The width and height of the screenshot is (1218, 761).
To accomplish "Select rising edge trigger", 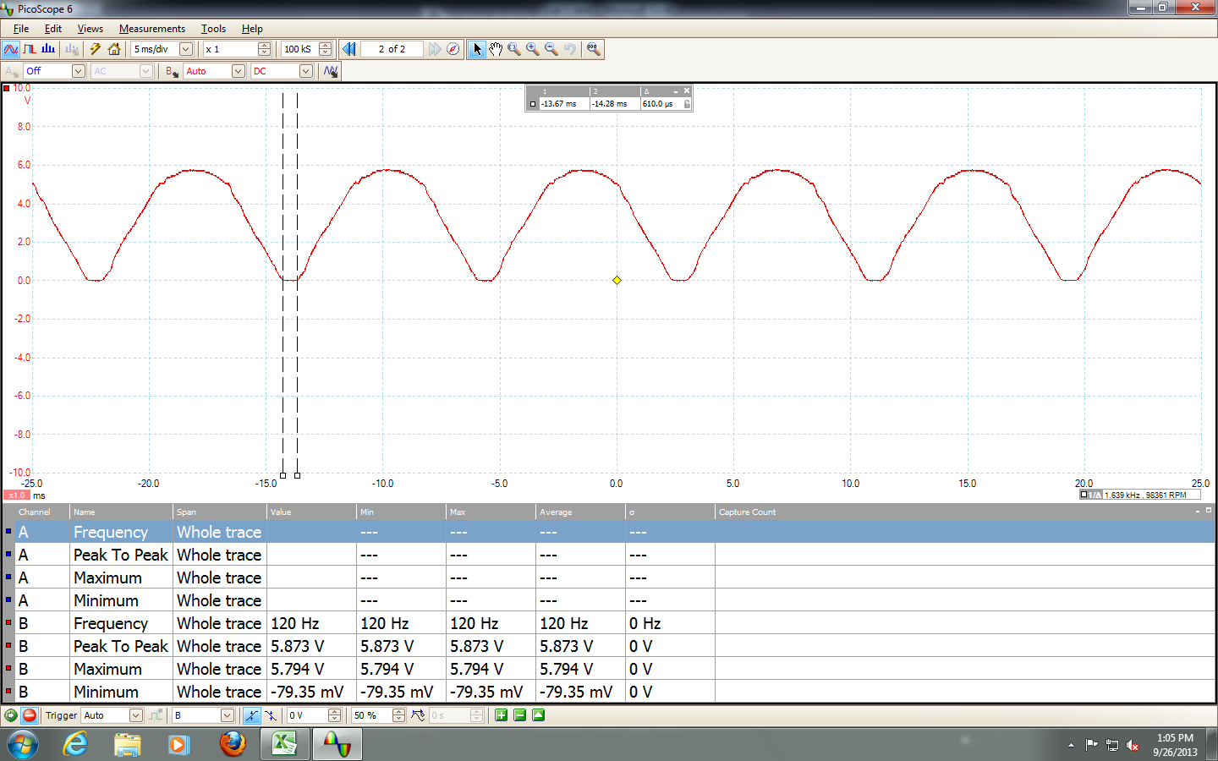I will coord(252,715).
